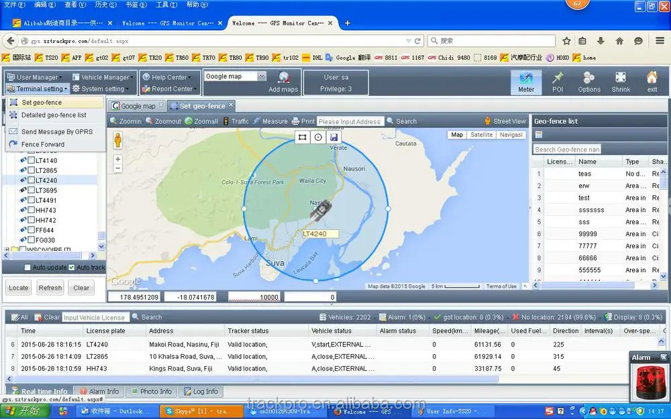Check the Auto track checkbox
The width and height of the screenshot is (671, 419).
click(x=72, y=267)
